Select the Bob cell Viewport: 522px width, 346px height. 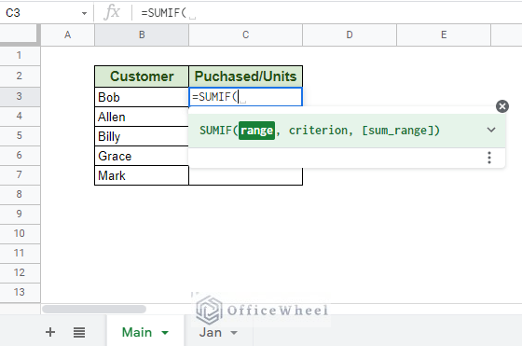142,97
